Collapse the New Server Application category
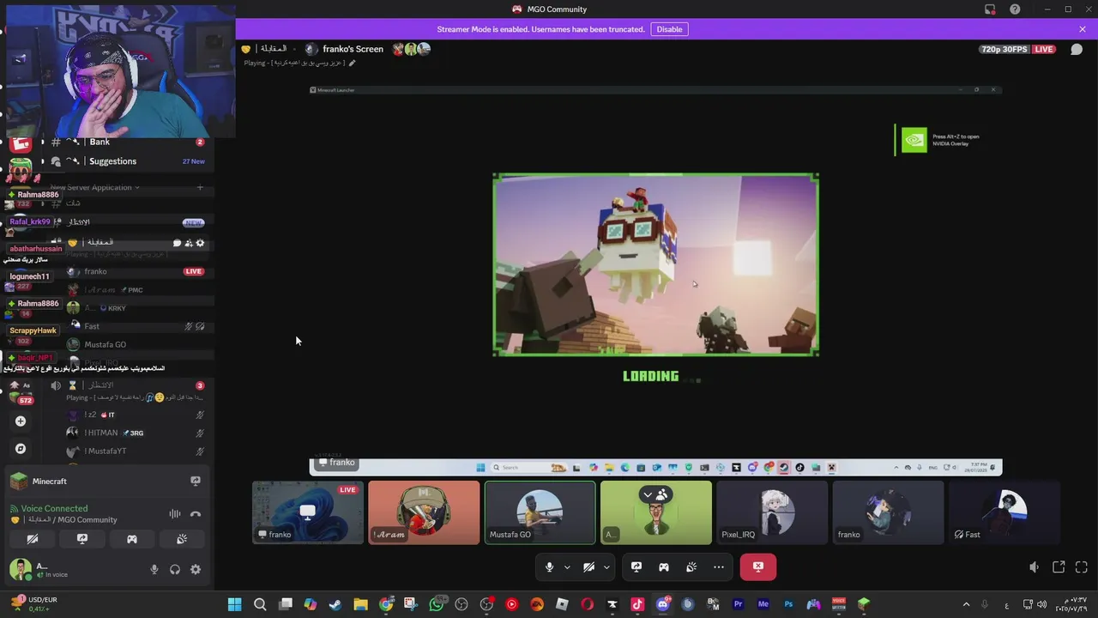1098x618 pixels. pos(94,187)
